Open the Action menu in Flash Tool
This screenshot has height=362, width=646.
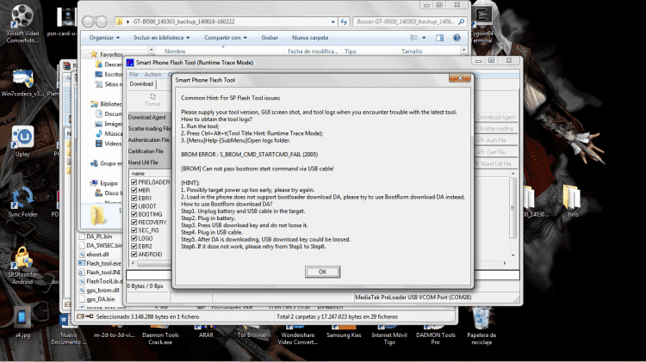coord(152,75)
